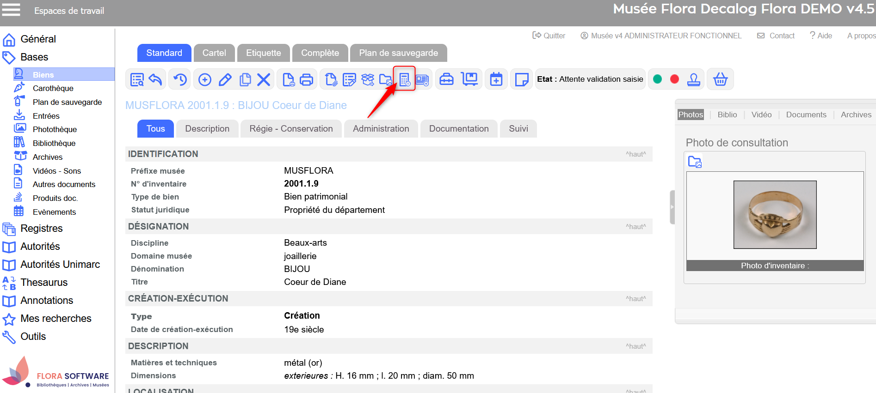Viewport: 876px width, 393px height.
Task: Click the ring photo thumbnail
Action: click(x=775, y=215)
